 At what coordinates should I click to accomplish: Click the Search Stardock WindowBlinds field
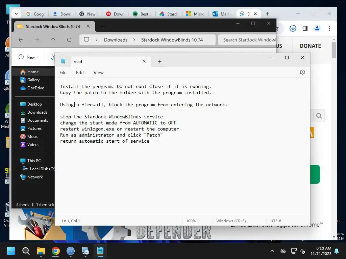[x=247, y=40]
